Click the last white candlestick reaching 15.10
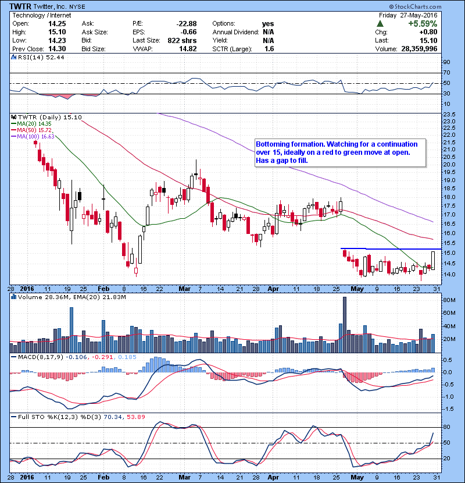465x483 pixels. pos(433,261)
